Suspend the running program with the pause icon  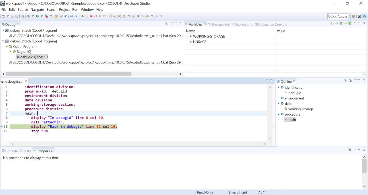(87, 16)
